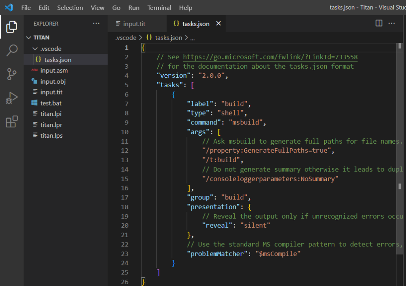The height and width of the screenshot is (286, 406).
Task: Open the Source Control view
Action: coord(11,74)
